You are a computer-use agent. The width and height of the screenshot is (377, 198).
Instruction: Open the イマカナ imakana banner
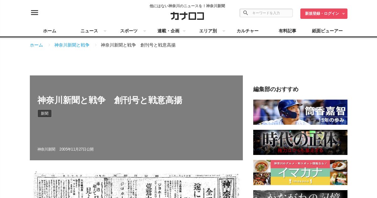point(300,173)
